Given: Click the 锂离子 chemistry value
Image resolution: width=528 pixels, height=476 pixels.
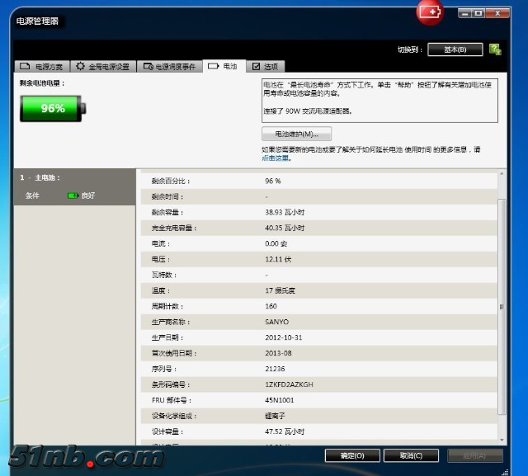Looking at the screenshot, I should point(275,416).
